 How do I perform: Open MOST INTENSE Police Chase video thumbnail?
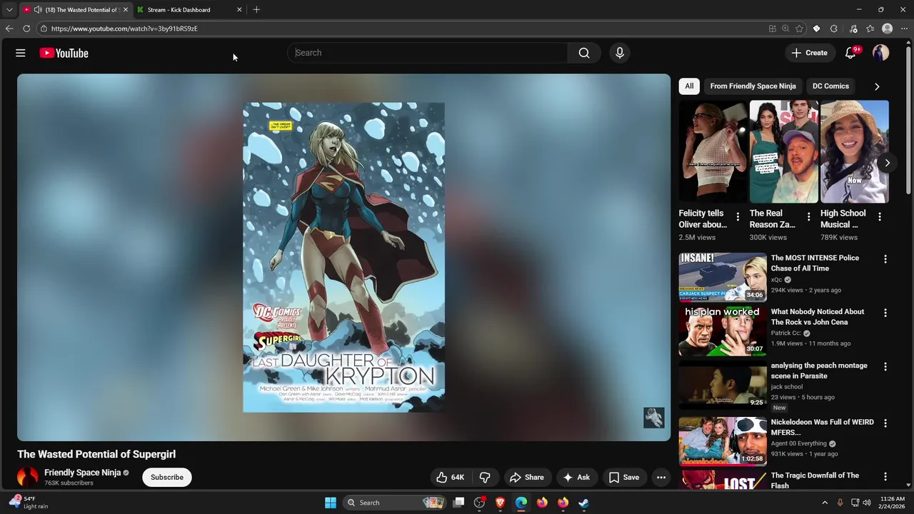(x=723, y=277)
